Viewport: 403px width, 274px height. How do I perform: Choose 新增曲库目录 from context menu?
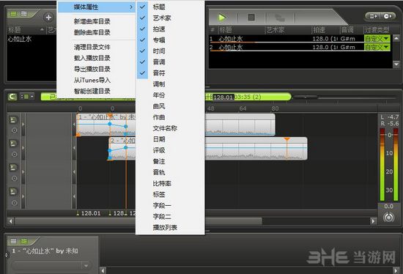coord(97,21)
